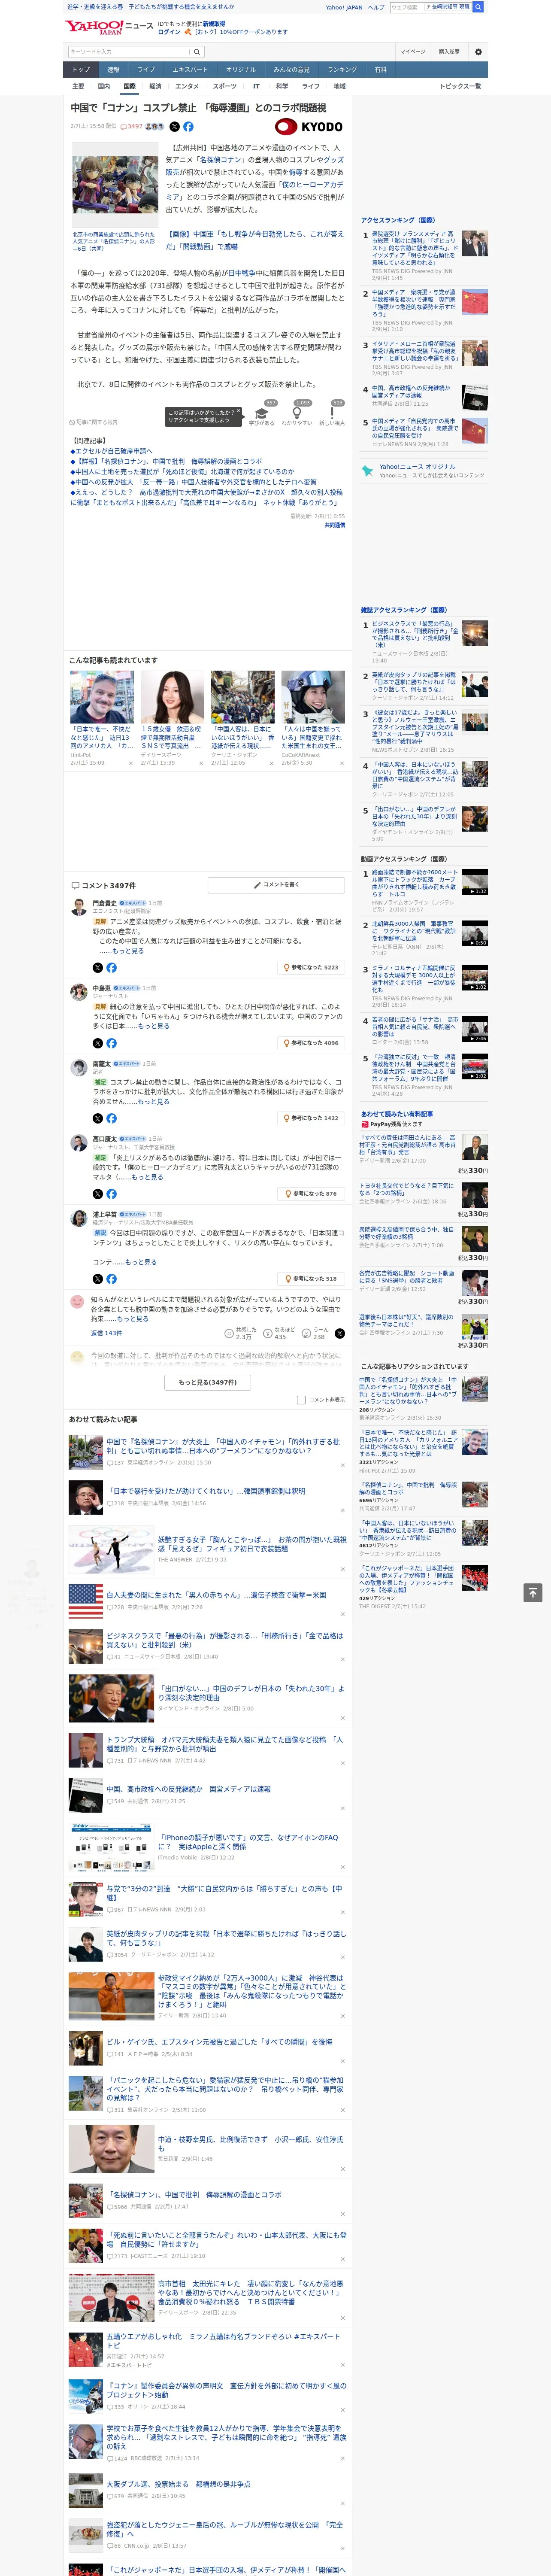551x2576 pixels.
Task: Share 浦上早苗's comment on X
Action: 97,1279
